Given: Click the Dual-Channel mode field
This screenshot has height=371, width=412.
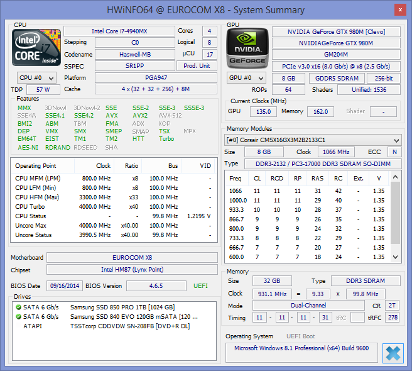Looking at the screenshot, I should point(308,305).
